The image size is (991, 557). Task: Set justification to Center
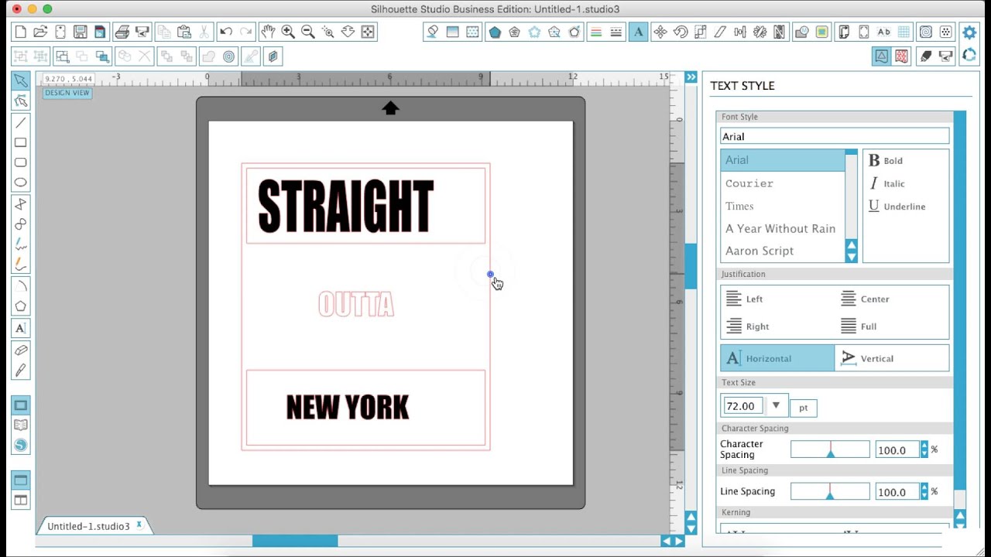(x=866, y=299)
